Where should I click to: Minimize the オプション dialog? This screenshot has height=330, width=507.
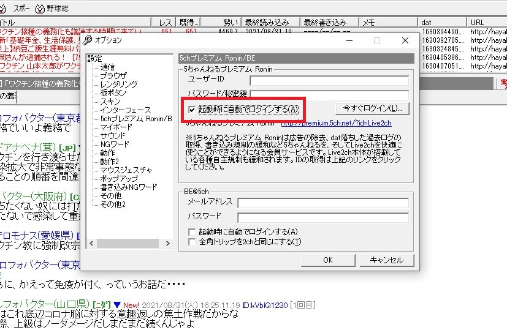click(349, 40)
